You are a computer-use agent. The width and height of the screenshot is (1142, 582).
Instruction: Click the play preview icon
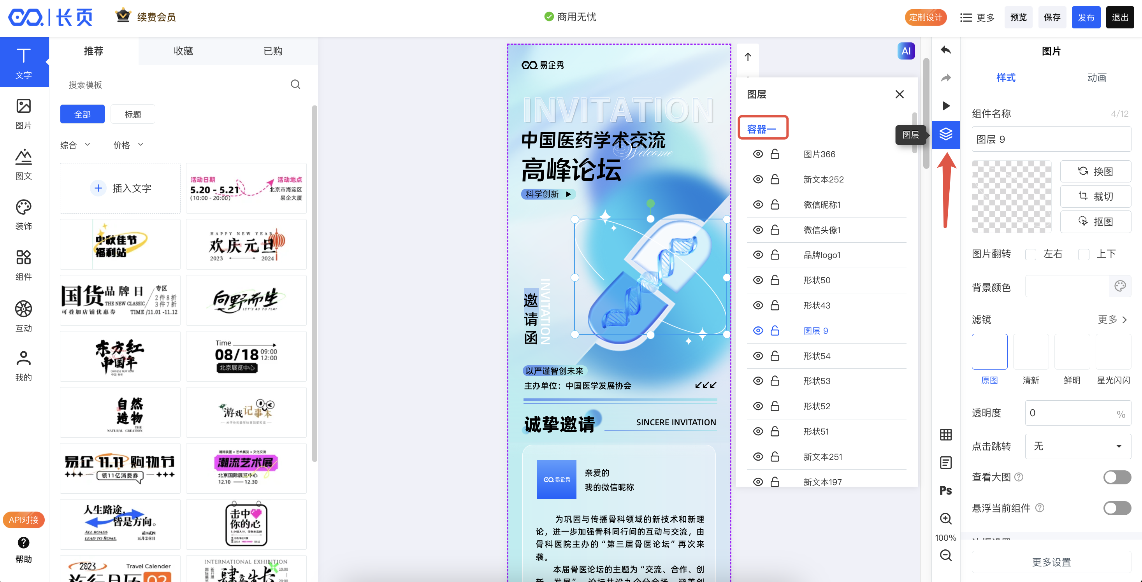(945, 105)
